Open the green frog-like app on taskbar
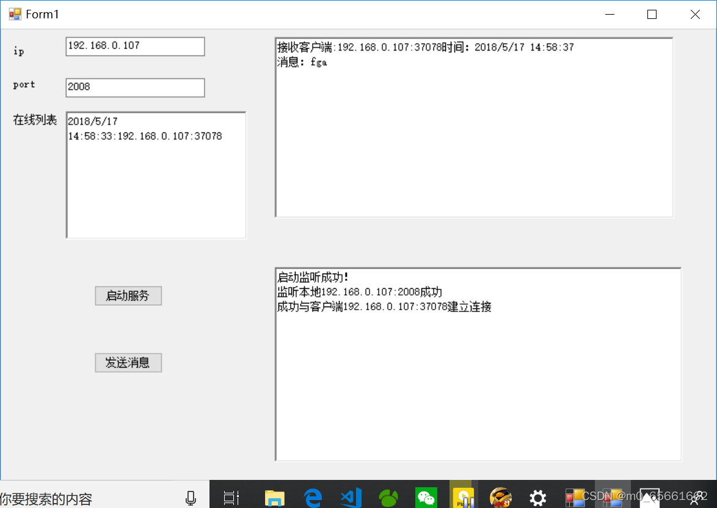This screenshot has width=717, height=508. pos(388,498)
